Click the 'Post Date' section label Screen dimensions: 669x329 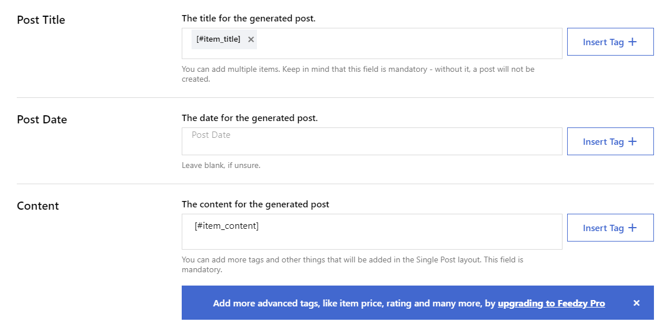pyautogui.click(x=42, y=120)
